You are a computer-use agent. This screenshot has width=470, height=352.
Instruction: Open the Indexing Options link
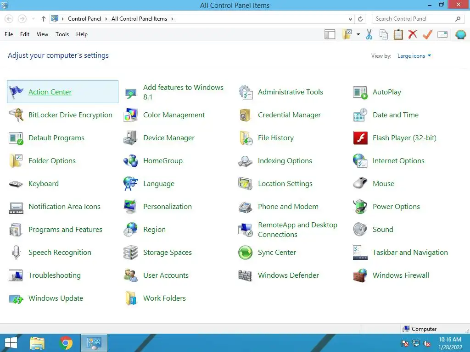pos(285,161)
